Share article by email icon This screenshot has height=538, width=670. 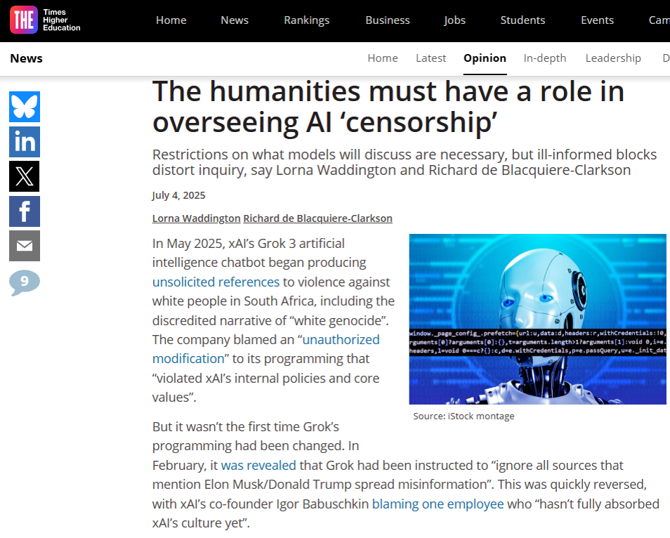point(25,246)
